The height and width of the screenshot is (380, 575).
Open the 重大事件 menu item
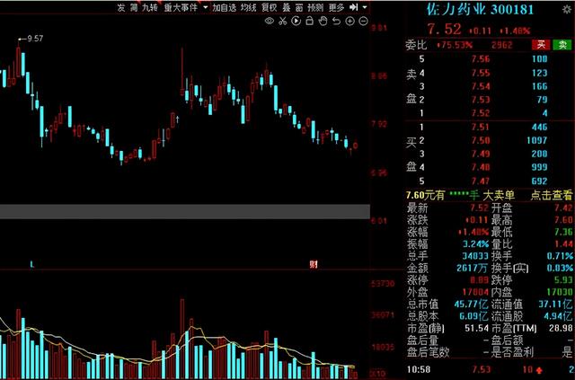[181, 7]
